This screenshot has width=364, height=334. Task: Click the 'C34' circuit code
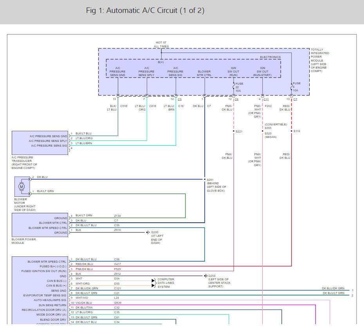pos(117,322)
